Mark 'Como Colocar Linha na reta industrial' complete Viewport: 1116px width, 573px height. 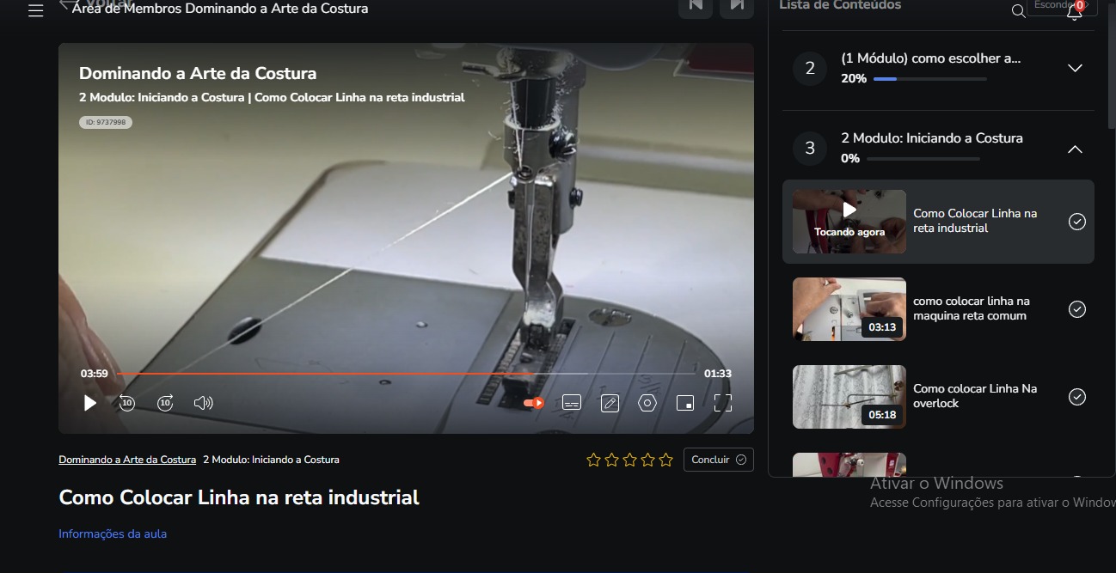[x=1076, y=222]
